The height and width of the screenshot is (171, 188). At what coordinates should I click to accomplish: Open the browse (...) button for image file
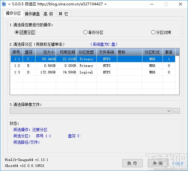click(x=176, y=111)
